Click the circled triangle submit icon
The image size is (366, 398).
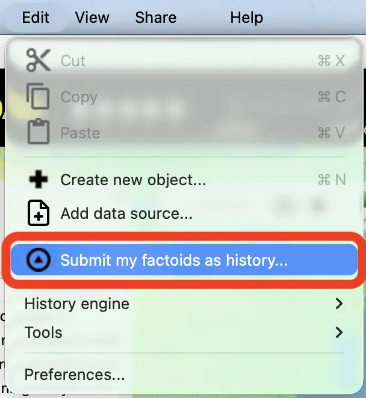(x=39, y=260)
